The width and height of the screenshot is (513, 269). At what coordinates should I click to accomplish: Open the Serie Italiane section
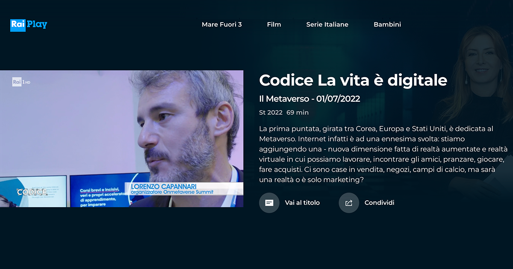coord(327,24)
